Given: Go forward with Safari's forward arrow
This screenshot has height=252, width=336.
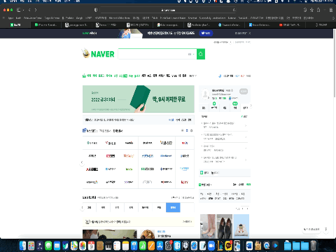Looking at the screenshot, I should coord(36,10).
